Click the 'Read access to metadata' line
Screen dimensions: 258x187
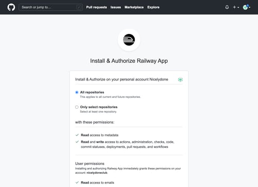tap(100, 135)
